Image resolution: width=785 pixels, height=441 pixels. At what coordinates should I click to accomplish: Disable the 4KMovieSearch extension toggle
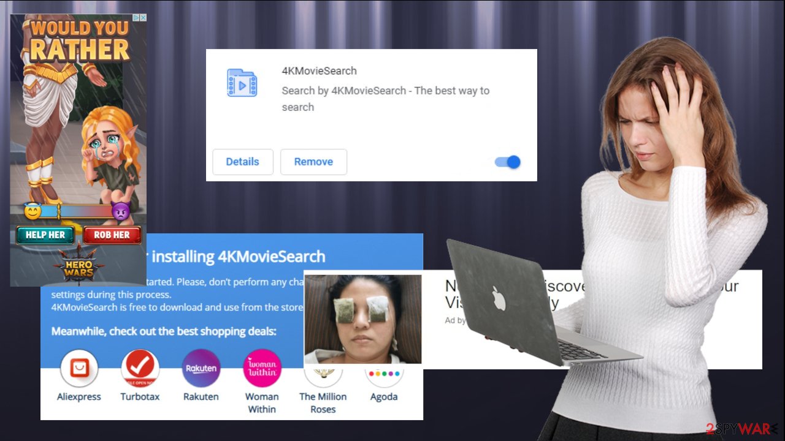click(508, 162)
